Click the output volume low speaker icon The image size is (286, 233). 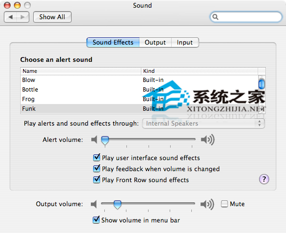coord(94,204)
